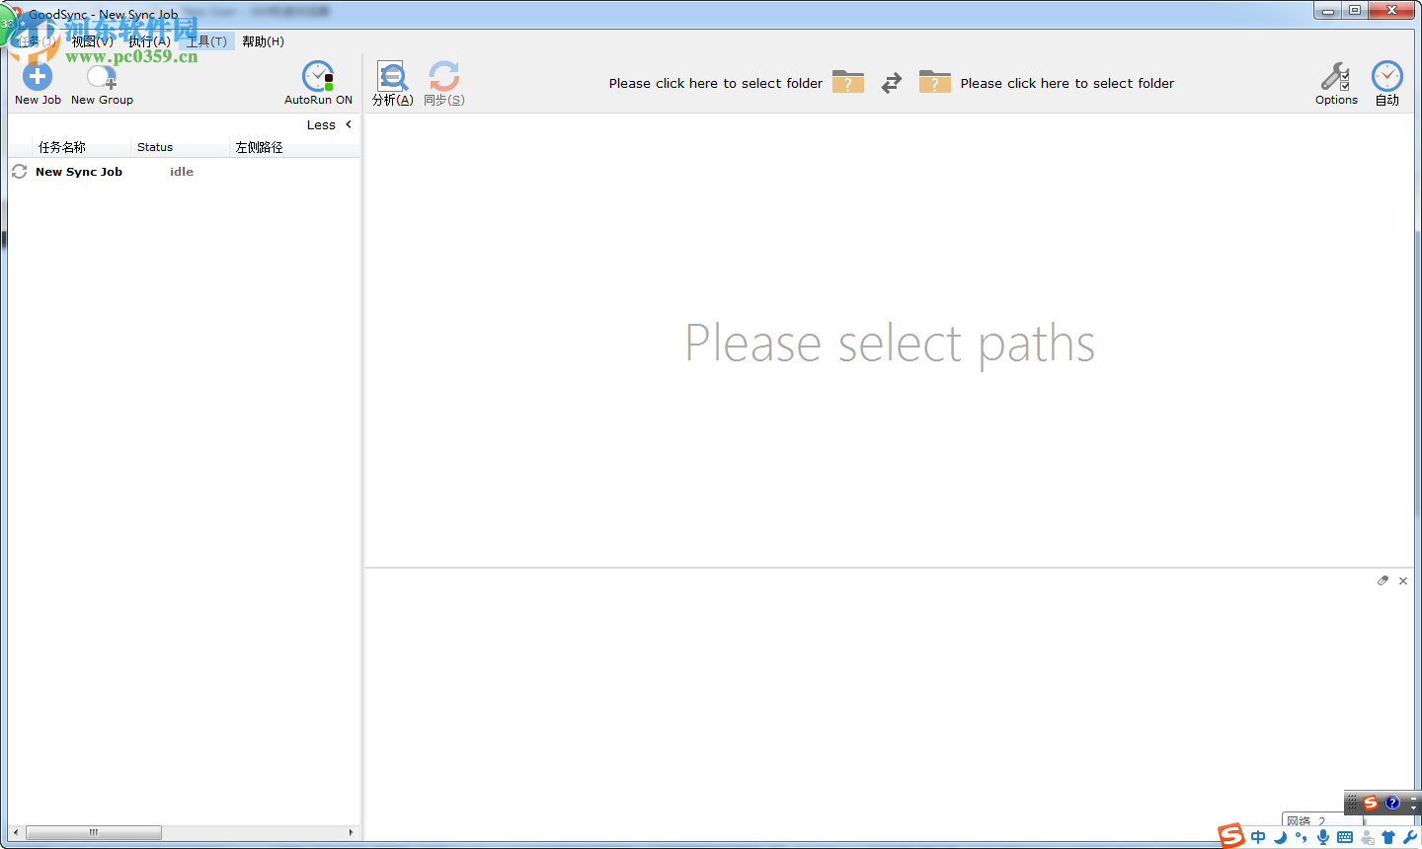Click the blue help question mark icon
This screenshot has width=1422, height=849.
pos(1392,803)
